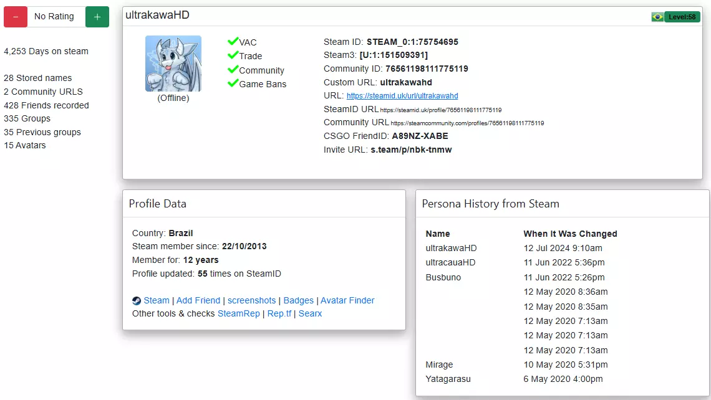Viewport: 711px width, 400px height.
Task: Click the SteamID URL steamid.uk profile address
Action: coord(441,110)
